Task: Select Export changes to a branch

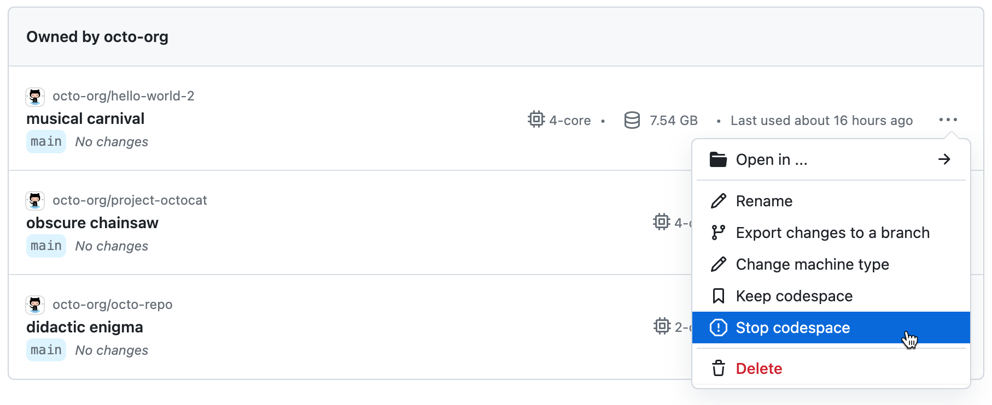Action: pos(832,233)
